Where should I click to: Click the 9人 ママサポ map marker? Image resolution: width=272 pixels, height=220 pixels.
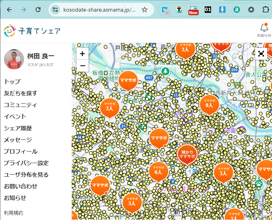click(209, 104)
